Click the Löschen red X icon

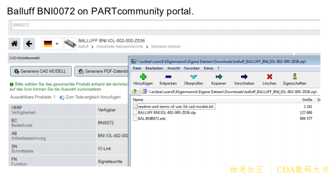coord(269,77)
